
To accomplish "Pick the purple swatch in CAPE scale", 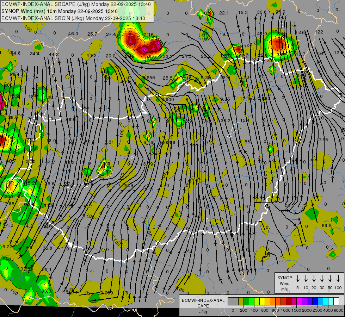I will [x=304, y=301].
